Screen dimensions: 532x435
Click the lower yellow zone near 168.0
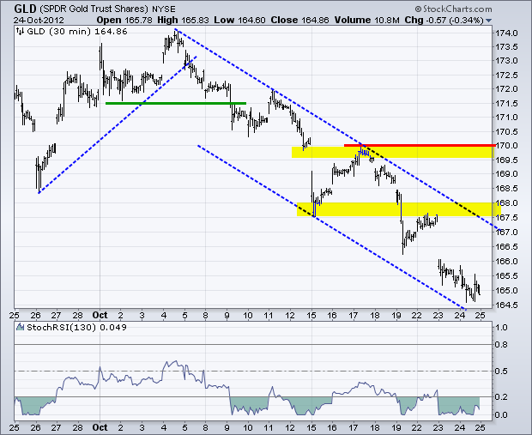coord(399,209)
